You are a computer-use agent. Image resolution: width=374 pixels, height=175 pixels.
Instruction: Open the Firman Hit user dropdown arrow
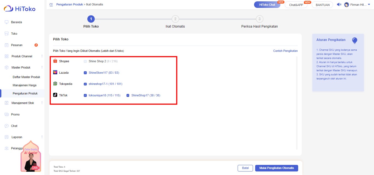coord(369,5)
